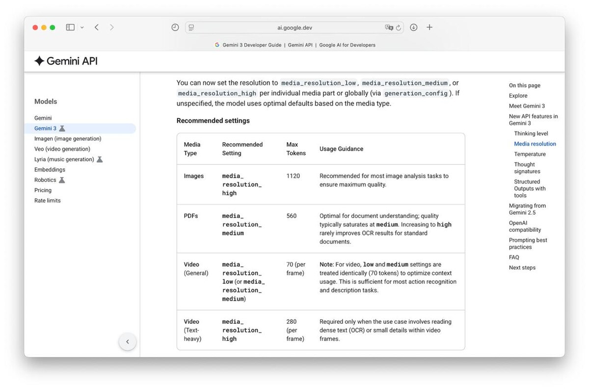
Task: Collapse the left navigation with chevron button
Action: pos(128,341)
